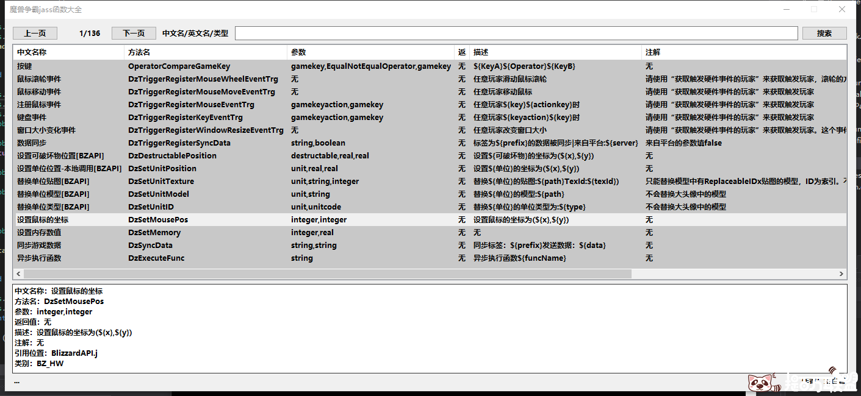Click the 描述 column header
This screenshot has width=861, height=396.
point(555,52)
